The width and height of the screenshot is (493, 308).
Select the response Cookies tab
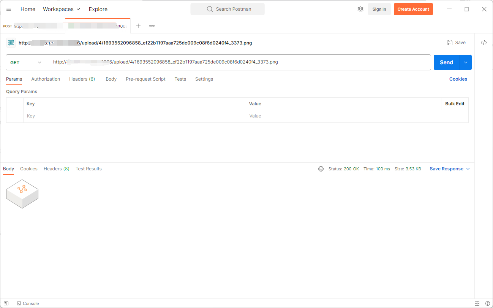29,169
